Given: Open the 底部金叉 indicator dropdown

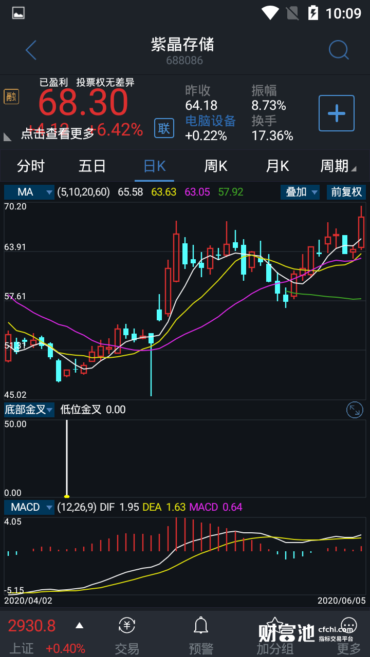Looking at the screenshot, I should click(x=29, y=410).
